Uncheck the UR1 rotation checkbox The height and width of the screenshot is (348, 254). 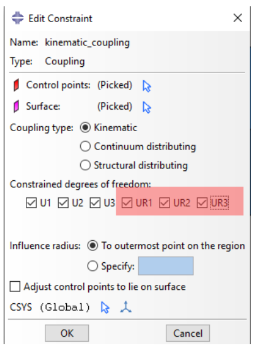coord(127,203)
